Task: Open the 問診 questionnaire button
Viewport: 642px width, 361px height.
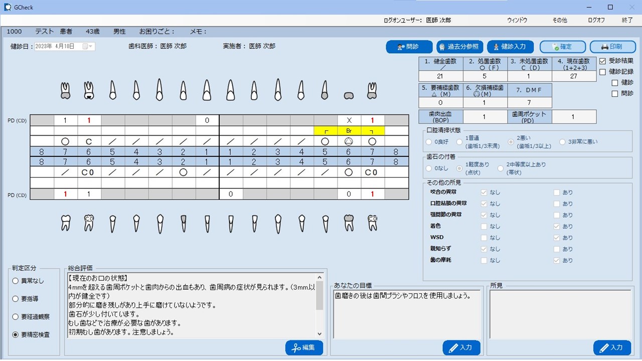Action: tap(409, 47)
